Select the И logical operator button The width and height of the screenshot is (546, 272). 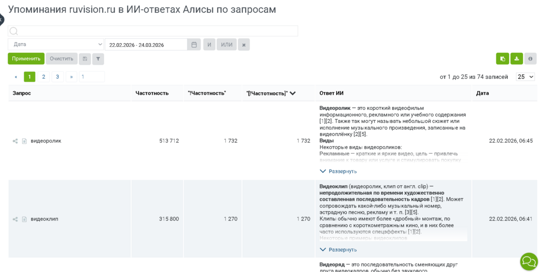209,45
